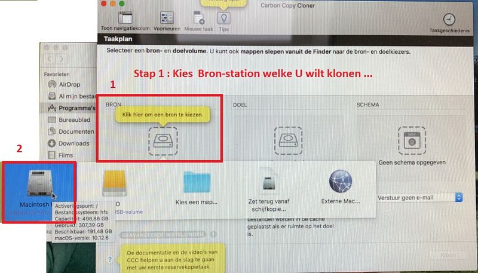Click the Favorieten heading in Finder
478x273 pixels.
(57, 74)
